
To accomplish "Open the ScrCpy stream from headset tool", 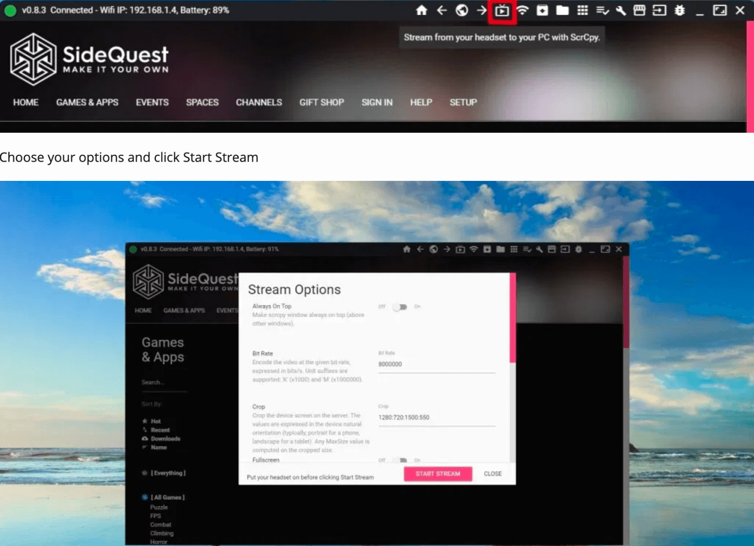I will pyautogui.click(x=501, y=10).
